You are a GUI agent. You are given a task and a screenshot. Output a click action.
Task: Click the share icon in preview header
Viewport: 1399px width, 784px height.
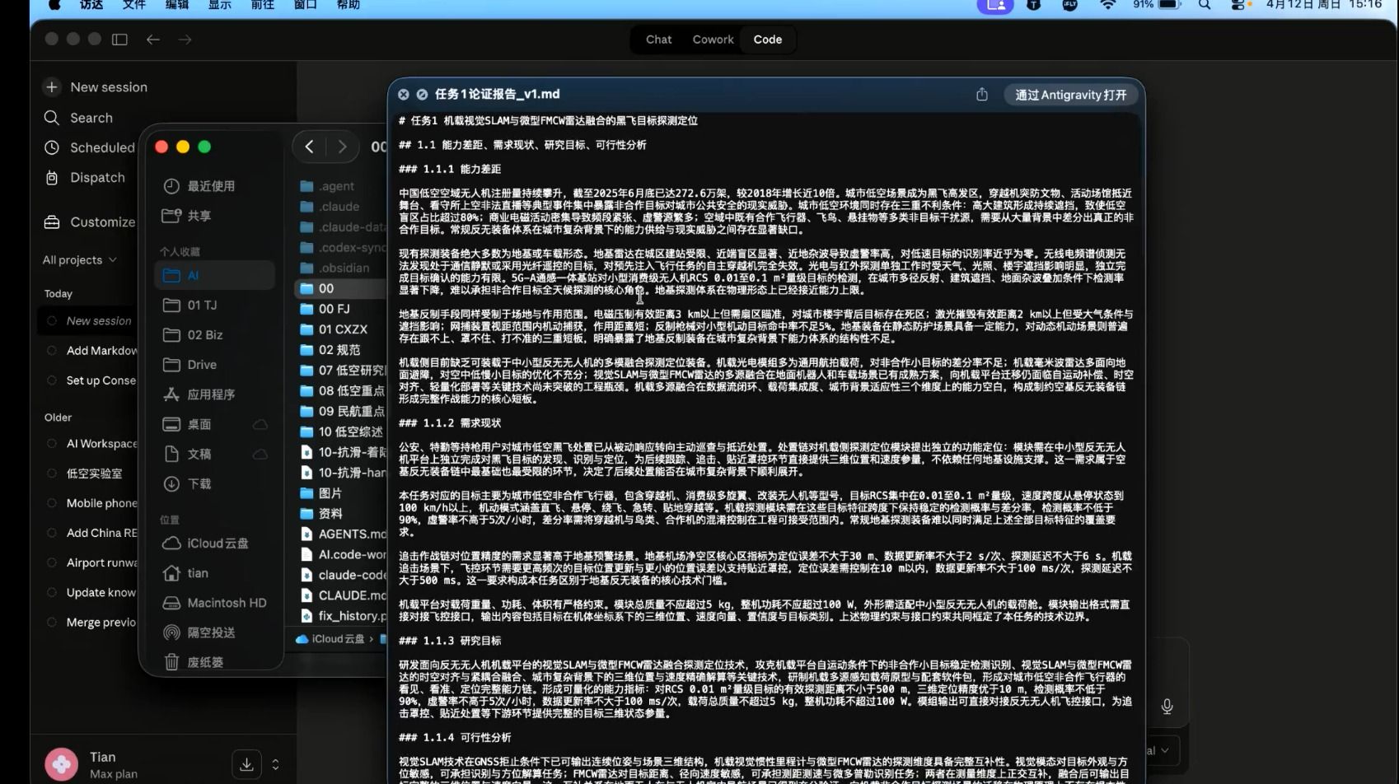[x=981, y=95]
